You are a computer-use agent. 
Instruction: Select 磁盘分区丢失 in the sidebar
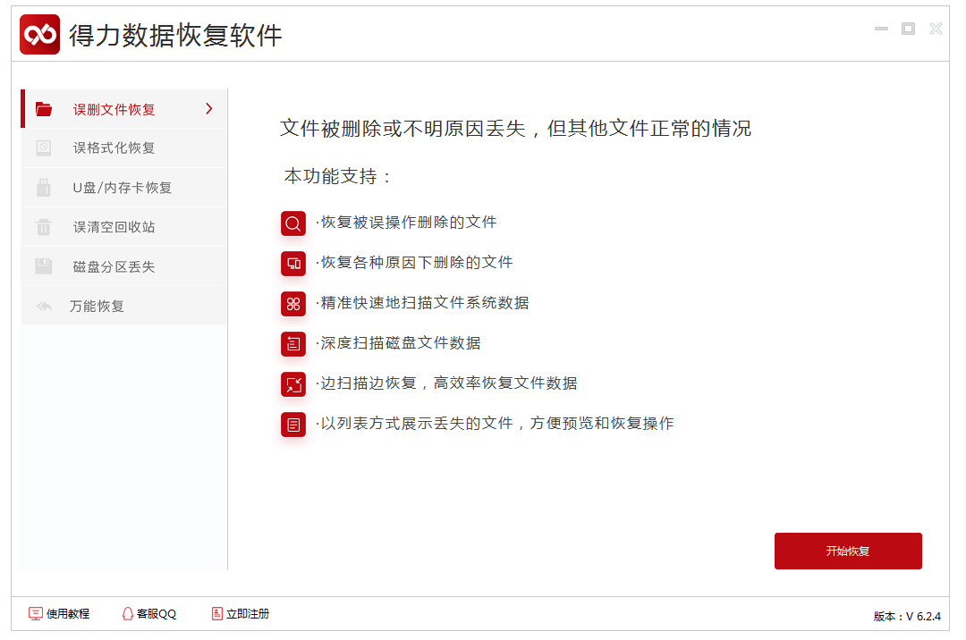click(124, 265)
